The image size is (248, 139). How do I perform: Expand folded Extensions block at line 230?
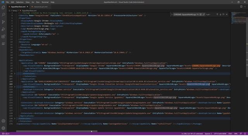point(15,119)
